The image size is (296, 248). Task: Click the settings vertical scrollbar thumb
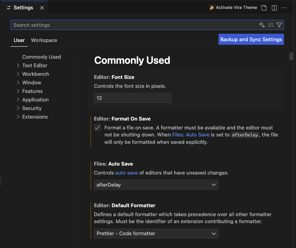tap(291, 56)
